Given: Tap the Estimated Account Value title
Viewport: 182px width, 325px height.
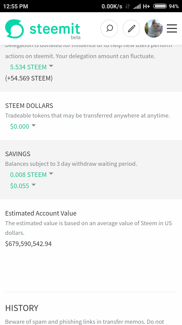Looking at the screenshot, I should pyautogui.click(x=41, y=213).
